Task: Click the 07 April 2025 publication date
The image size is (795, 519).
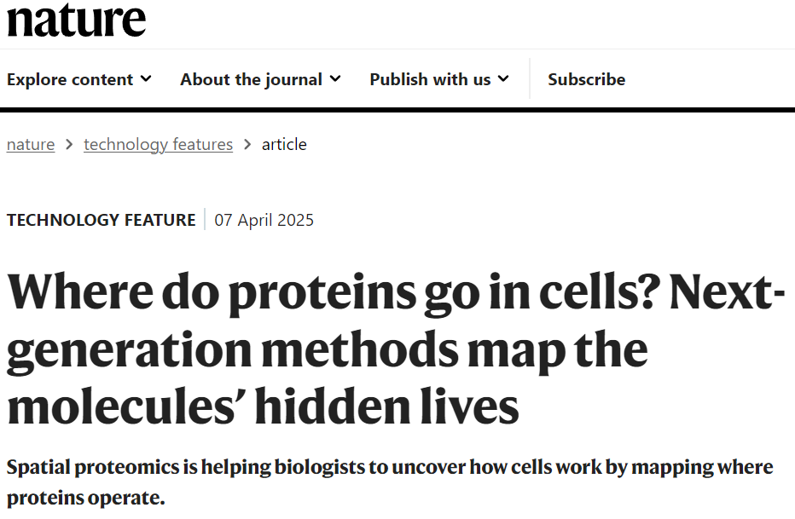Action: (x=264, y=220)
